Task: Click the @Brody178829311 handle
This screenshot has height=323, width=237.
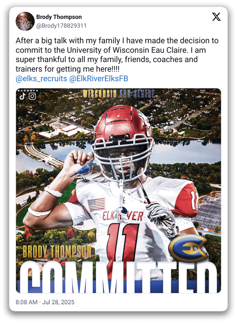Action: (62, 26)
